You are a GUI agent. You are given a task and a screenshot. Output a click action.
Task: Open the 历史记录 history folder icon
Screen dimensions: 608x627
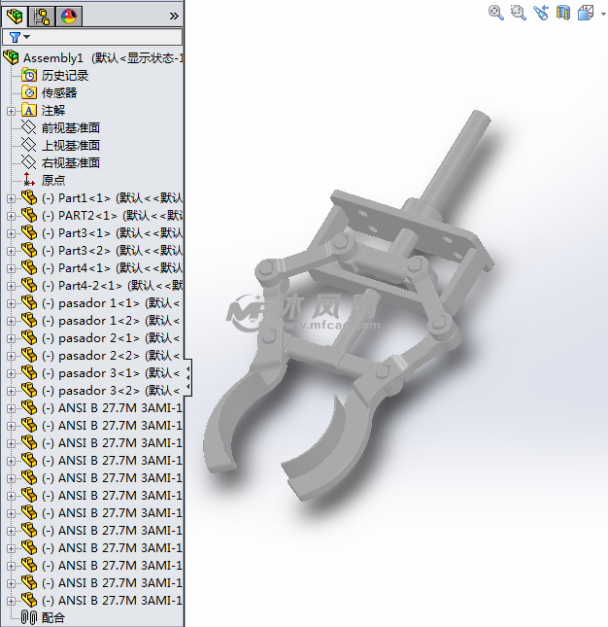tap(29, 75)
